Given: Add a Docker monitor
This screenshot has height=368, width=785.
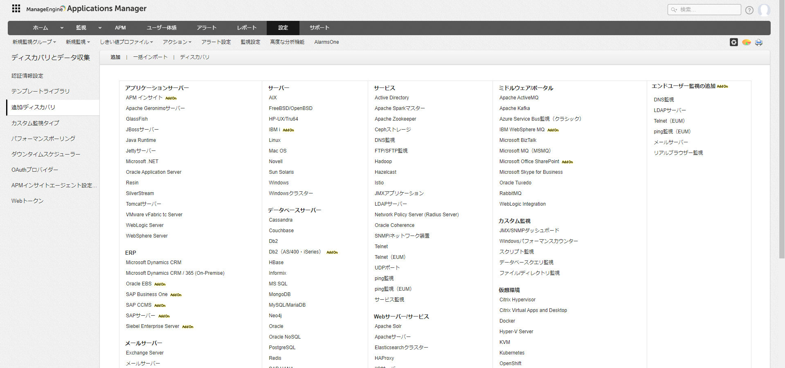Looking at the screenshot, I should (507, 321).
